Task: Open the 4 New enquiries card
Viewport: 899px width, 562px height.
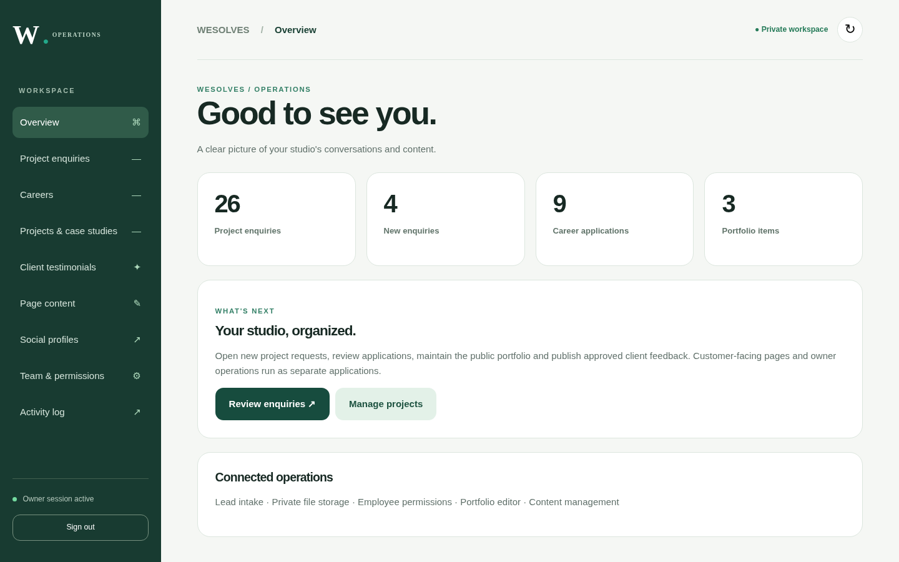Action: (x=446, y=219)
